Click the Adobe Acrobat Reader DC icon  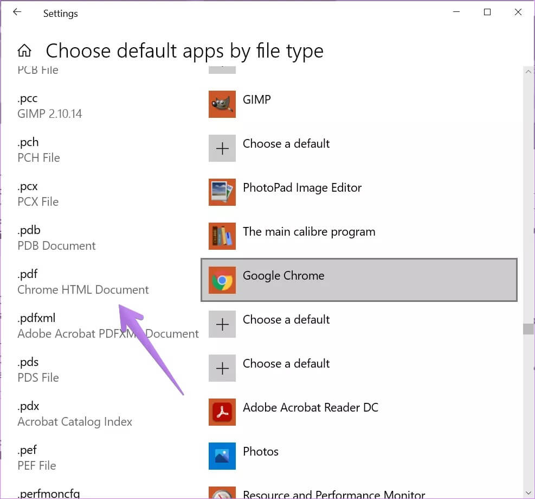coord(222,412)
